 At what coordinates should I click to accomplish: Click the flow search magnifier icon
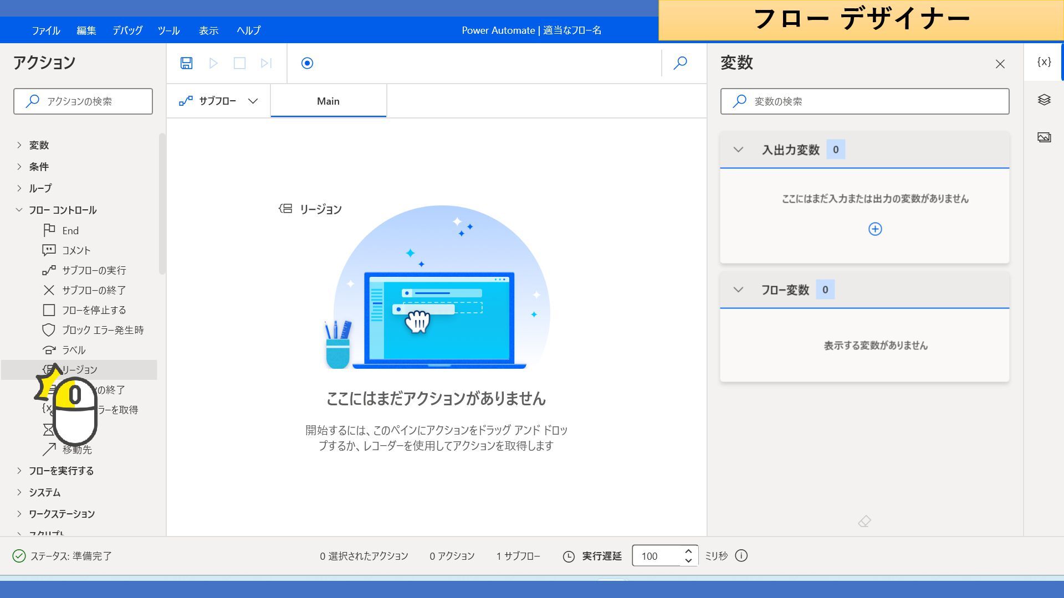680,63
